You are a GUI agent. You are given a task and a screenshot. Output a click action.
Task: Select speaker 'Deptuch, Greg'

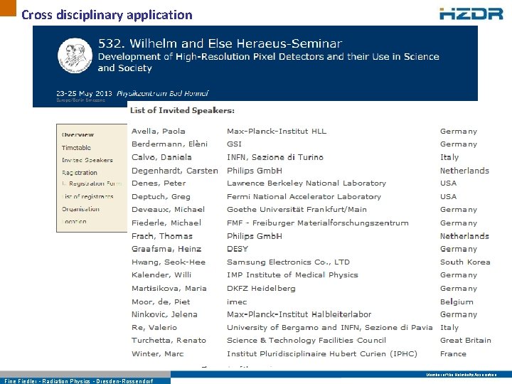click(161, 196)
